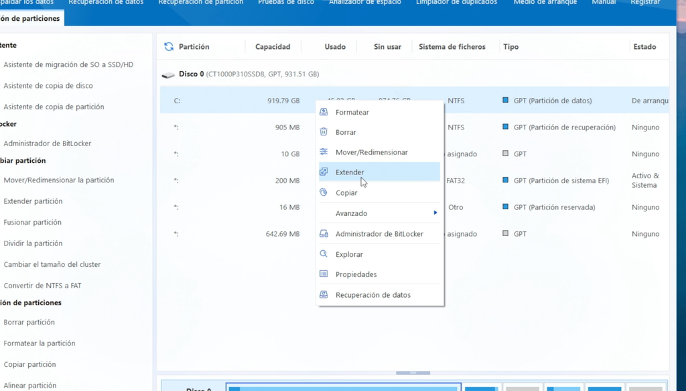
Task: Sort by the Capacidad column header
Action: pyautogui.click(x=273, y=46)
